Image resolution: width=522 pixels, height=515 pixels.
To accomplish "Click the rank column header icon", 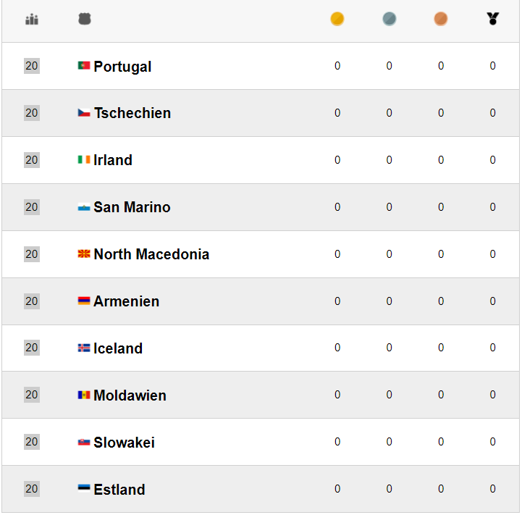I will pyautogui.click(x=32, y=20).
